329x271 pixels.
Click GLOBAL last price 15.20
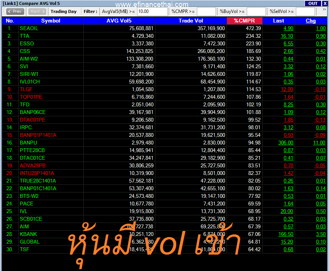(287, 242)
